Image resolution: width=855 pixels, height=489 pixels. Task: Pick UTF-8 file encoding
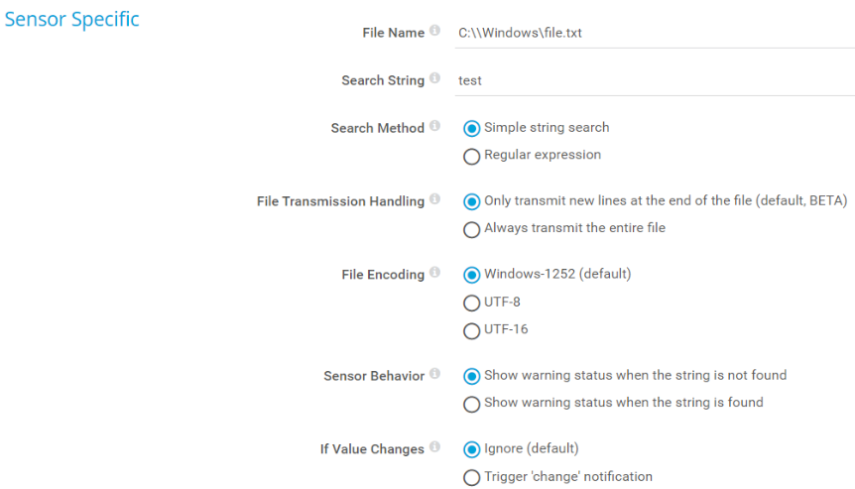472,303
